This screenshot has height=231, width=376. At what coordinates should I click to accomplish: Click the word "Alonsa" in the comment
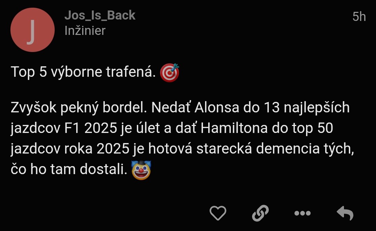217,107
